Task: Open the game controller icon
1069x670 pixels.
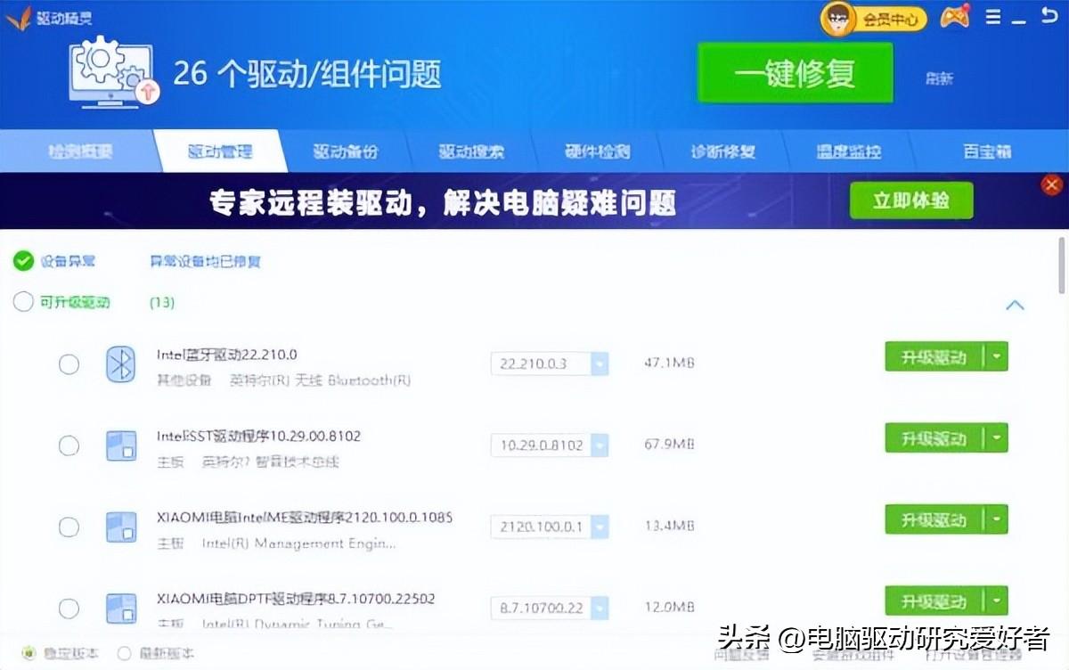Action: coord(956,18)
